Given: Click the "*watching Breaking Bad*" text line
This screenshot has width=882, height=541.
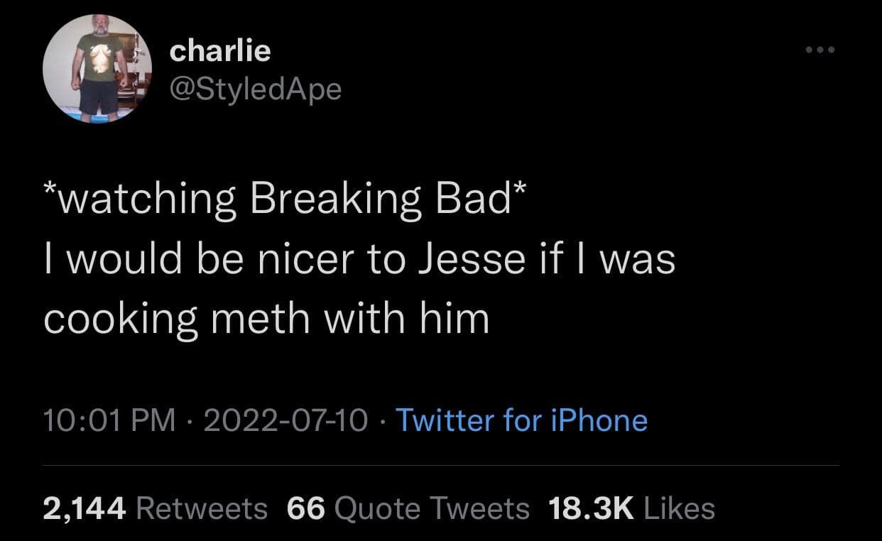Looking at the screenshot, I should [x=283, y=201].
